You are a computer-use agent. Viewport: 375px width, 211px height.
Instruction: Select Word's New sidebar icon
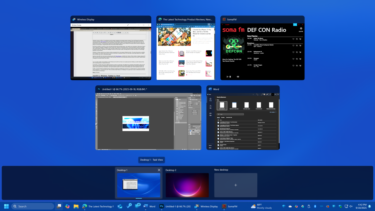(210, 106)
